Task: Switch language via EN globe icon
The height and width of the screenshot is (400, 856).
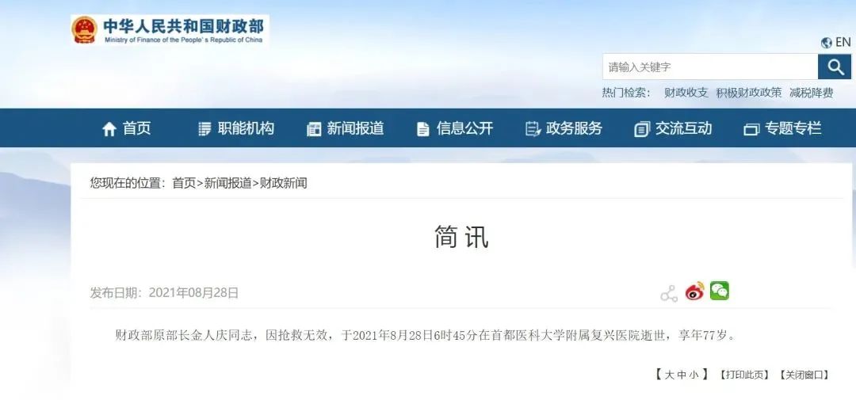Action: click(x=836, y=43)
